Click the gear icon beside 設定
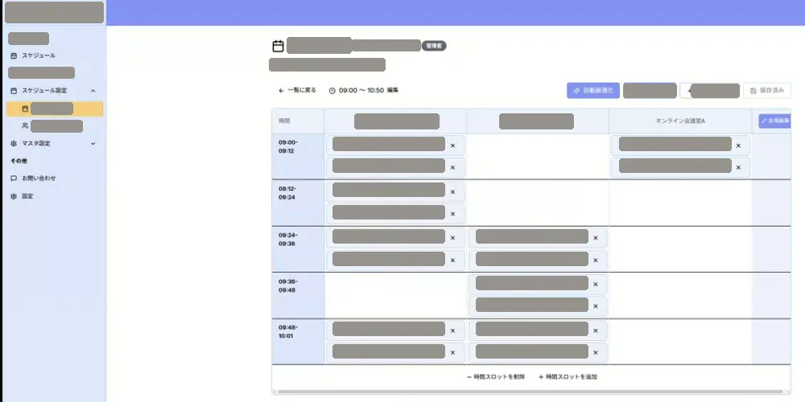 [x=14, y=196]
